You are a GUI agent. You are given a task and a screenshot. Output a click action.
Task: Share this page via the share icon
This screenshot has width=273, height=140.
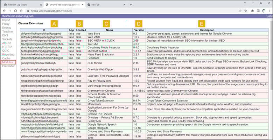pyautogui.click(x=240, y=11)
